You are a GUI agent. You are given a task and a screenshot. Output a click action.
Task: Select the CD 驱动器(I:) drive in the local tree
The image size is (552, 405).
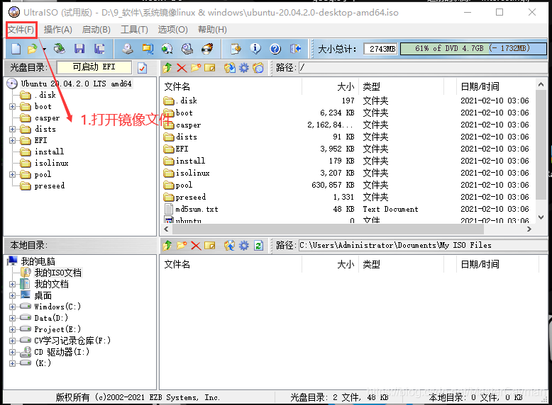pos(62,352)
